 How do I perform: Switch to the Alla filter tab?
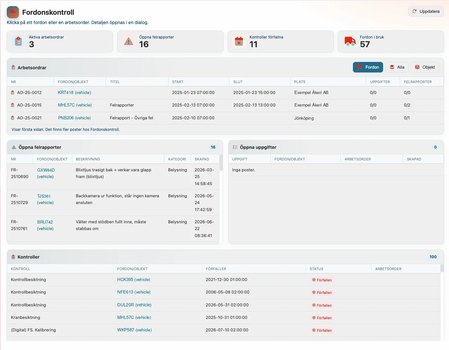[x=397, y=67]
